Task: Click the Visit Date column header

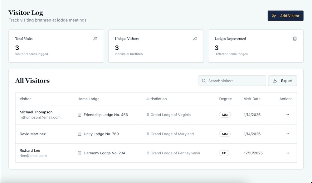Action: pyautogui.click(x=252, y=99)
